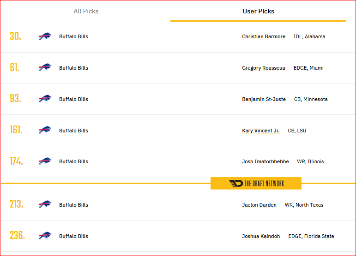This screenshot has width=356, height=256.
Task: Click the Bills logo beside pick 213
Action: [45, 204]
